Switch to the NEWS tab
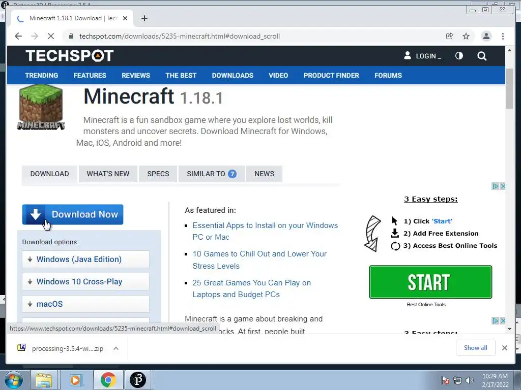Viewport: 521px width, 390px height. (x=265, y=174)
